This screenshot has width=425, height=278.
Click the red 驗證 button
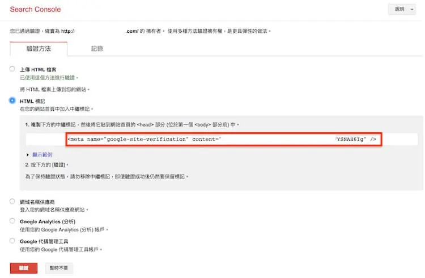pos(24,268)
